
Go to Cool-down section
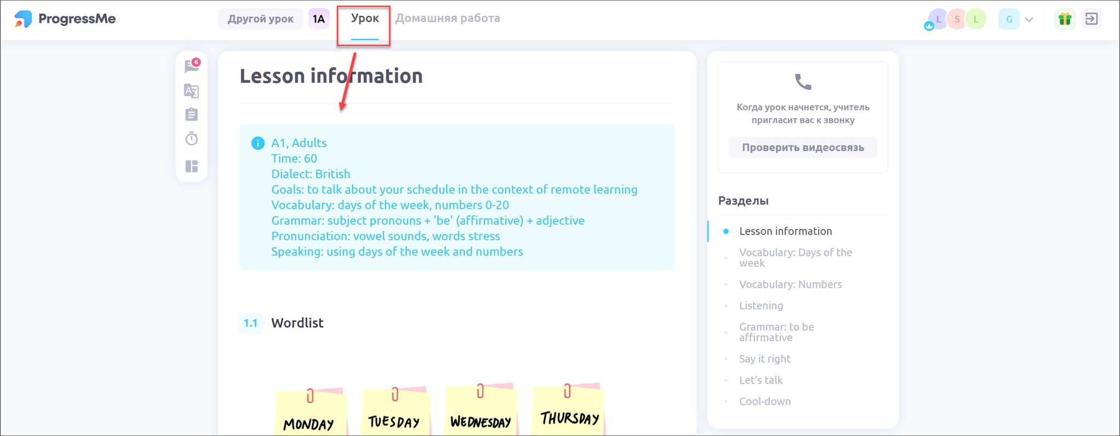point(765,402)
